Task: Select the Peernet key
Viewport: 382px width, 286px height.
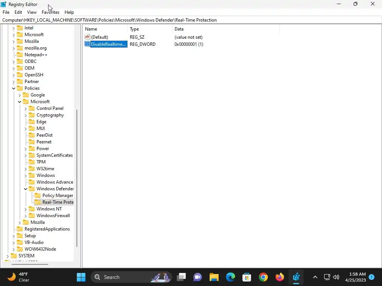Action: [x=44, y=142]
